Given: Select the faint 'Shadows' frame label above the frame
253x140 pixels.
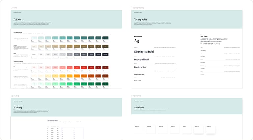Looking at the screenshot, I should tap(136, 96).
